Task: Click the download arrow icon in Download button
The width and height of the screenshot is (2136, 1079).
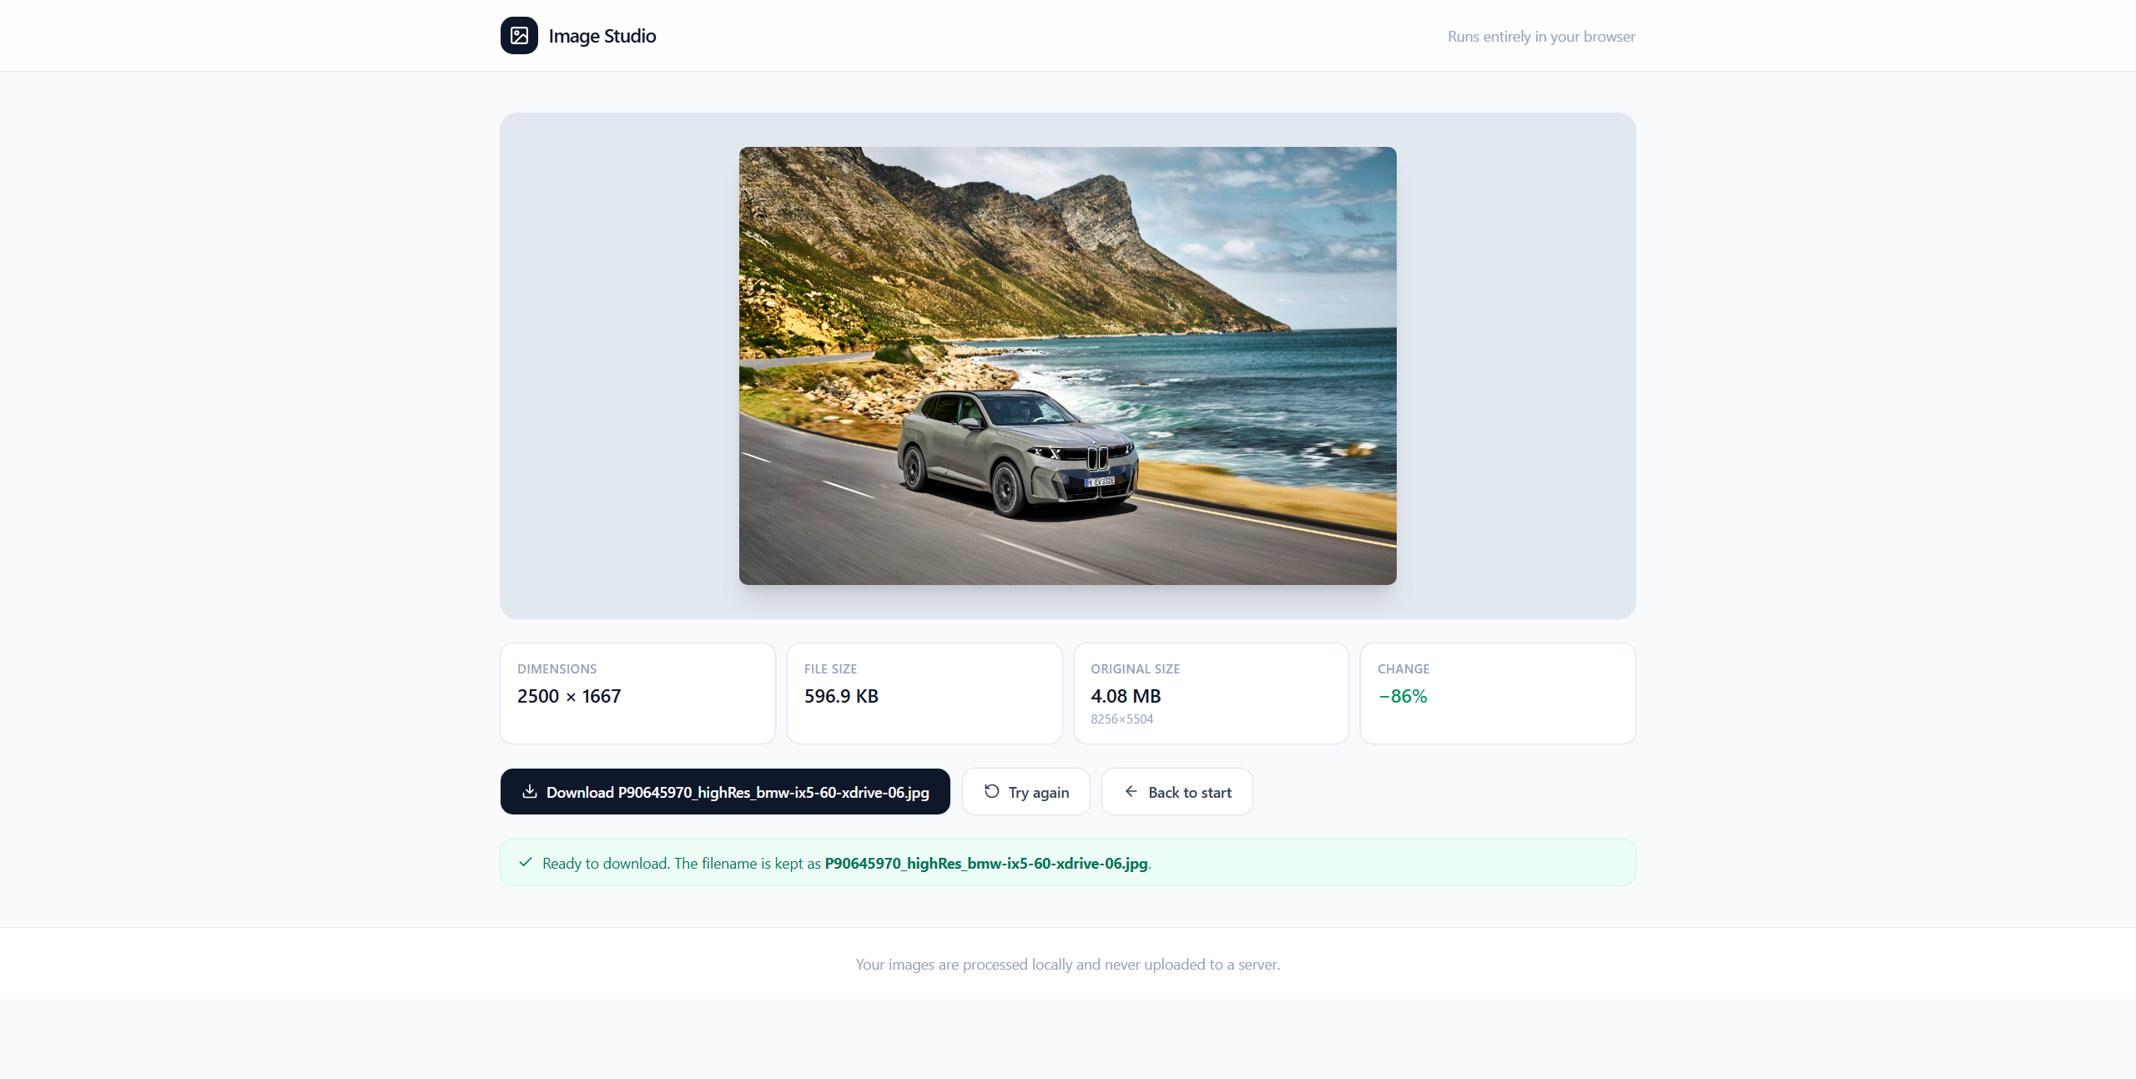Action: 529,791
